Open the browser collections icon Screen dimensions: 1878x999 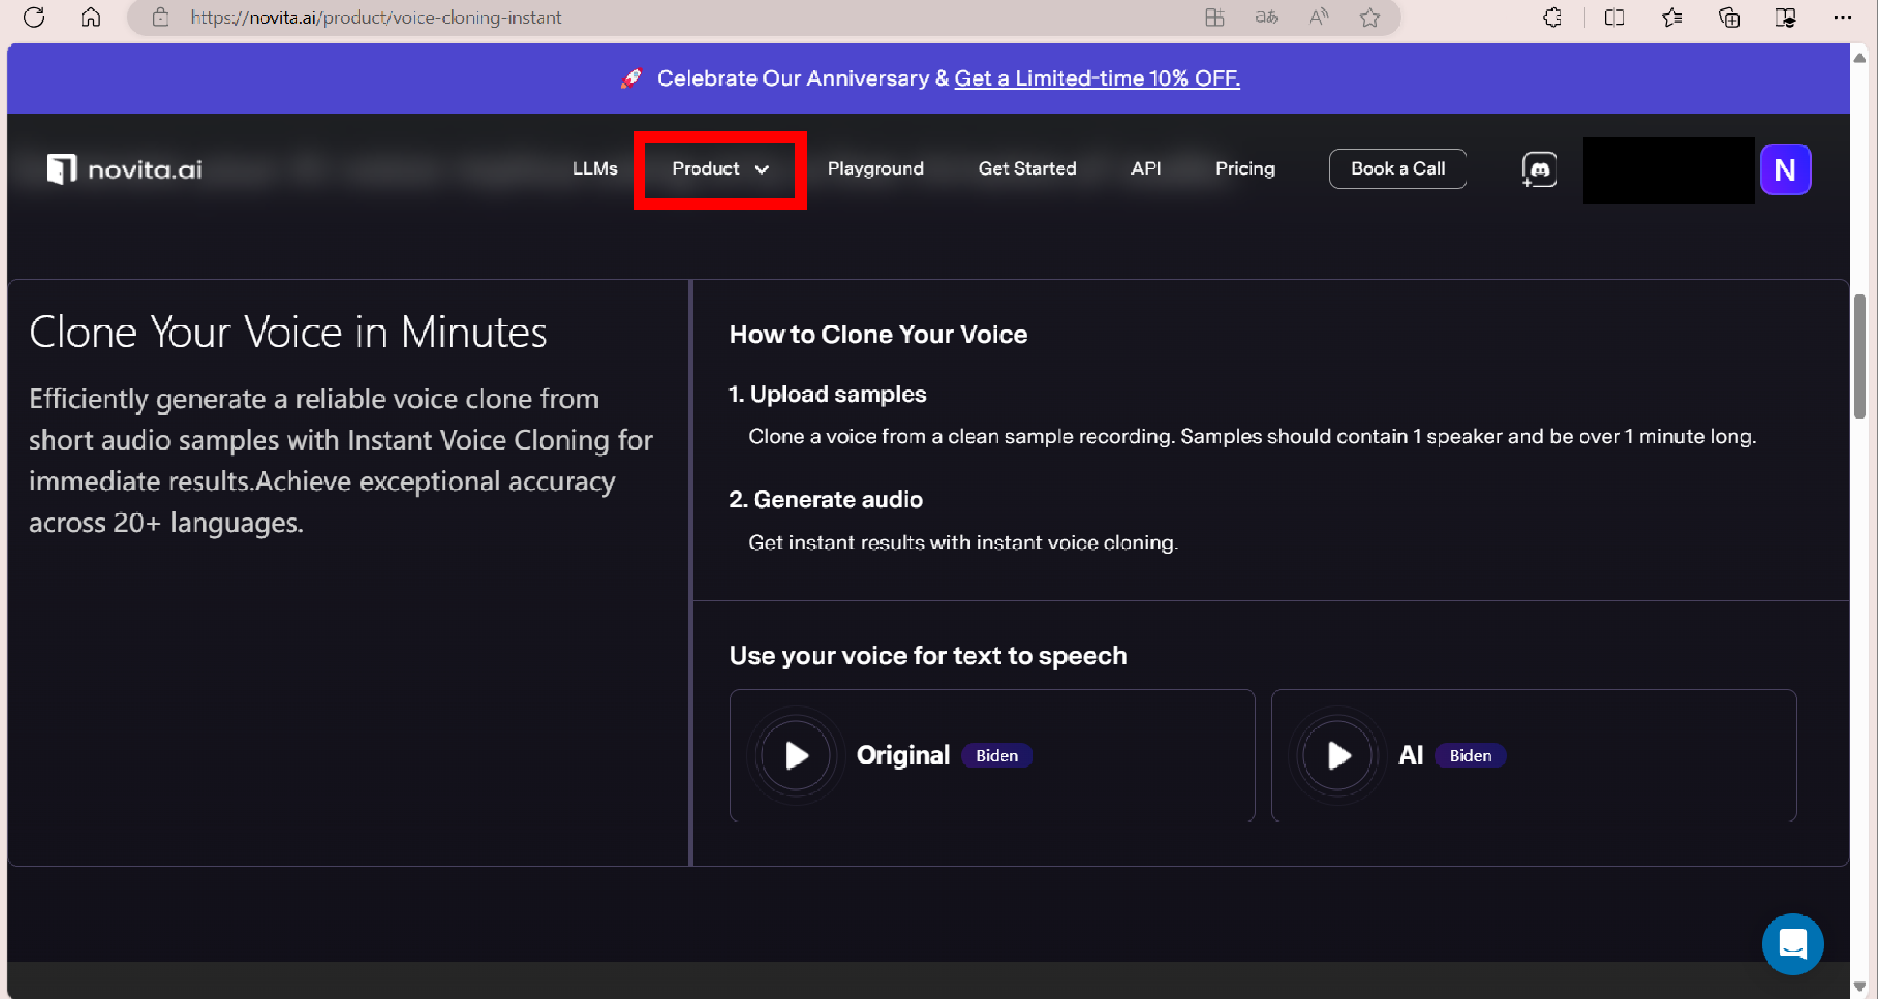1728,17
